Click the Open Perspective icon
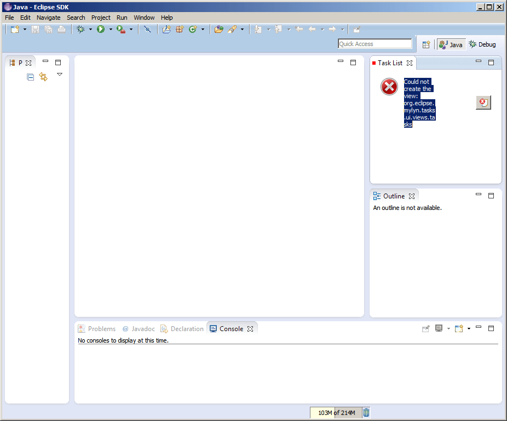 426,45
